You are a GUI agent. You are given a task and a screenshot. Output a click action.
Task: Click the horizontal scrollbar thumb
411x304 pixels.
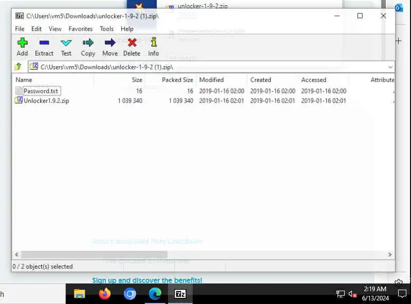94,255
